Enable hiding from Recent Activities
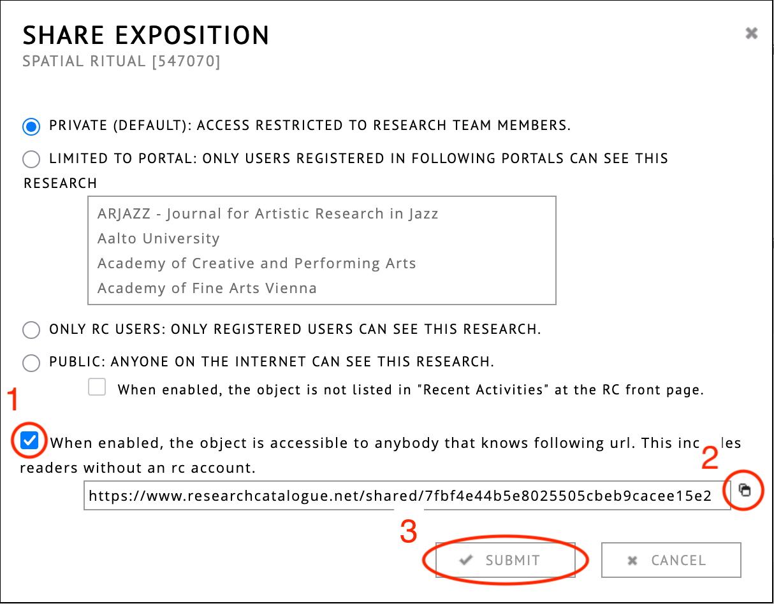The height and width of the screenshot is (604, 774). click(x=97, y=387)
